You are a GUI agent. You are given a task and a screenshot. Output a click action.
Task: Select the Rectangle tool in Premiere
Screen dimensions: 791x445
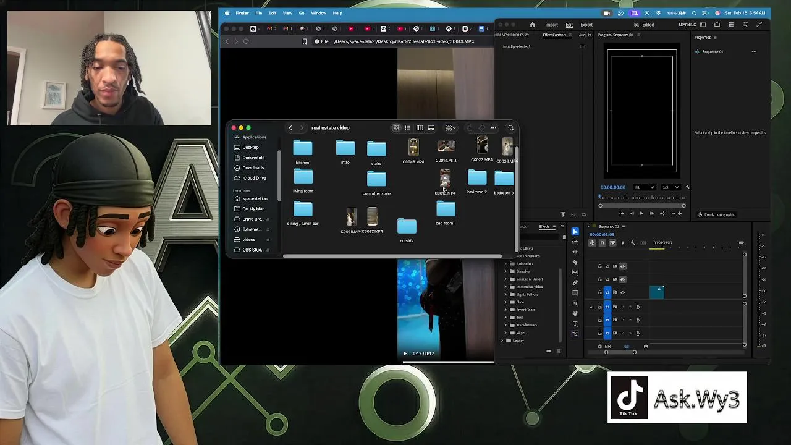(575, 293)
